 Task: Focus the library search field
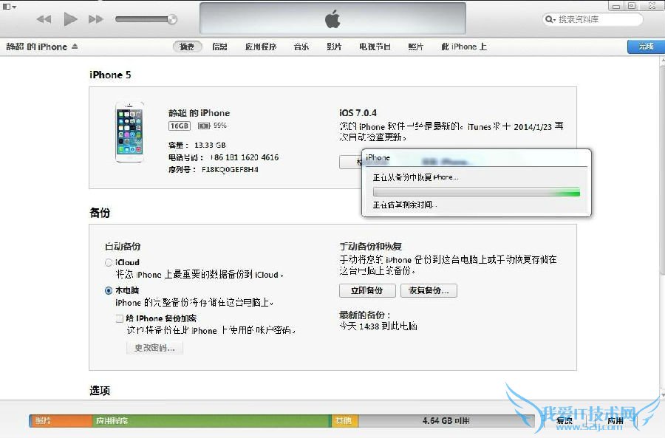[593, 19]
